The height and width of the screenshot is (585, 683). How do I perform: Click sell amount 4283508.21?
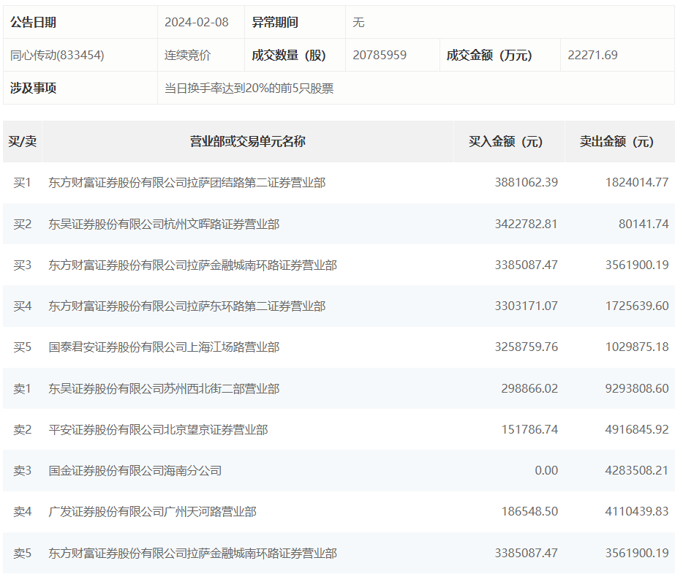pyautogui.click(x=637, y=471)
